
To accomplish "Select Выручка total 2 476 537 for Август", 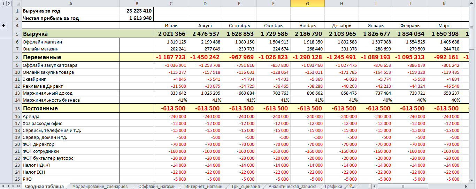I will coord(205,34).
